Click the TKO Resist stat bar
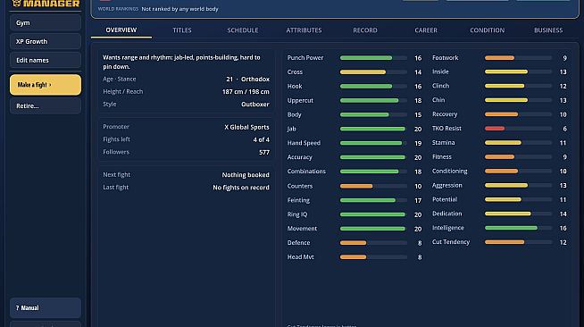 tap(518, 129)
